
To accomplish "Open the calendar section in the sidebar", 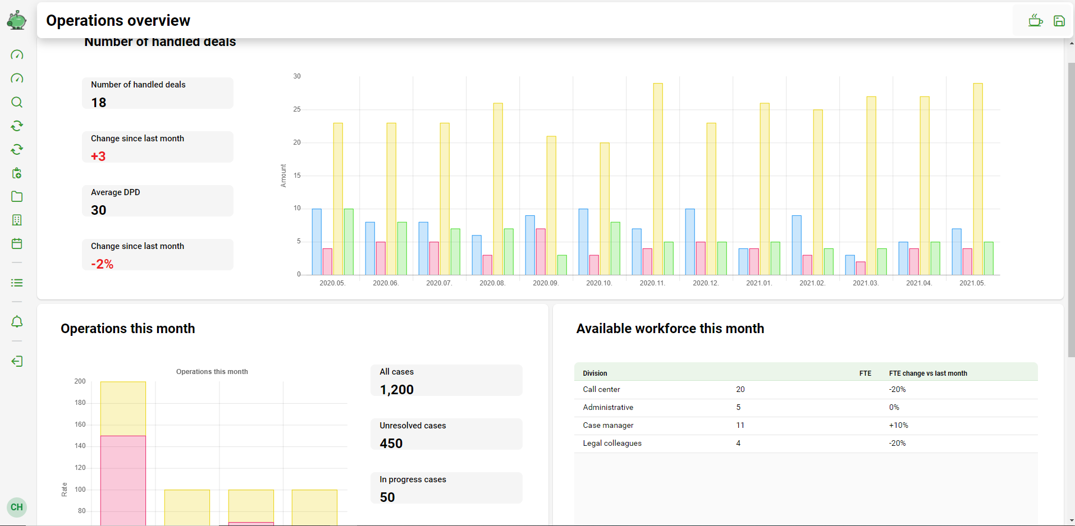I will point(17,243).
